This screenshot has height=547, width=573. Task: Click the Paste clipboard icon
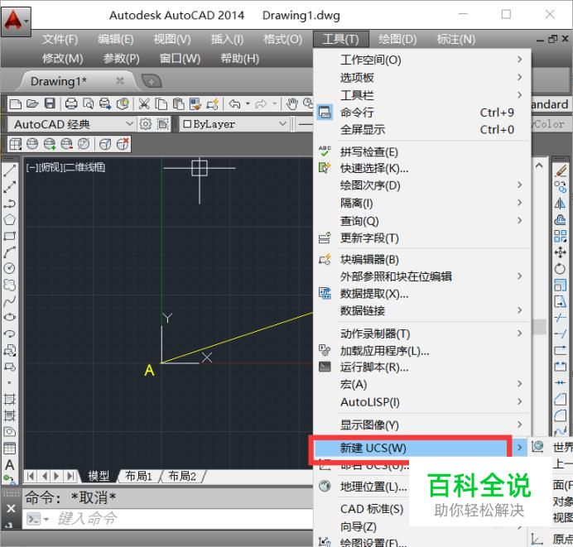[178, 104]
